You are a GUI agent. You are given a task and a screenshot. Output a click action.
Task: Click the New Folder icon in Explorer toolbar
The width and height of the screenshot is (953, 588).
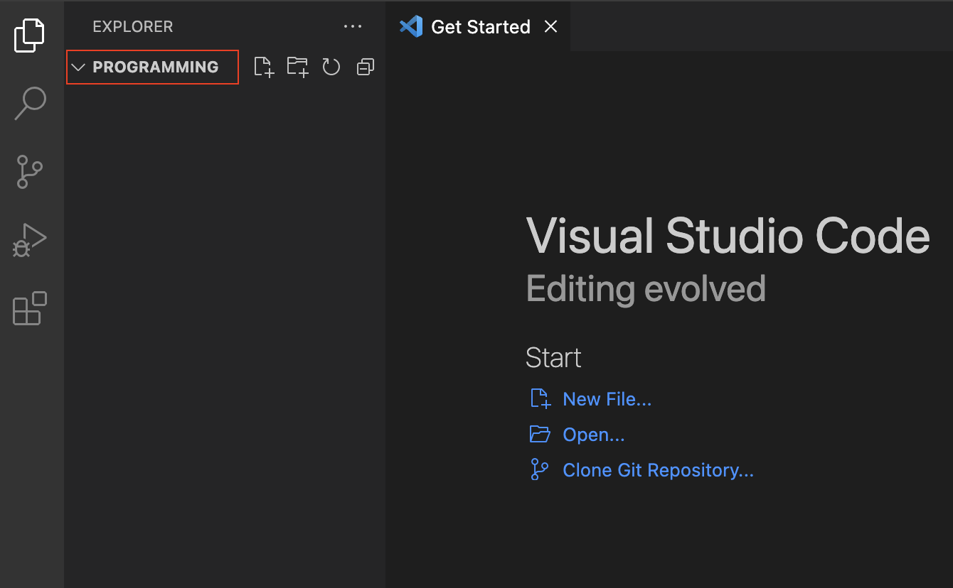[x=297, y=67]
